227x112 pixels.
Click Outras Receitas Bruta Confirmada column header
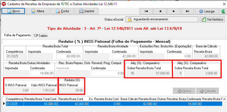(179, 99)
